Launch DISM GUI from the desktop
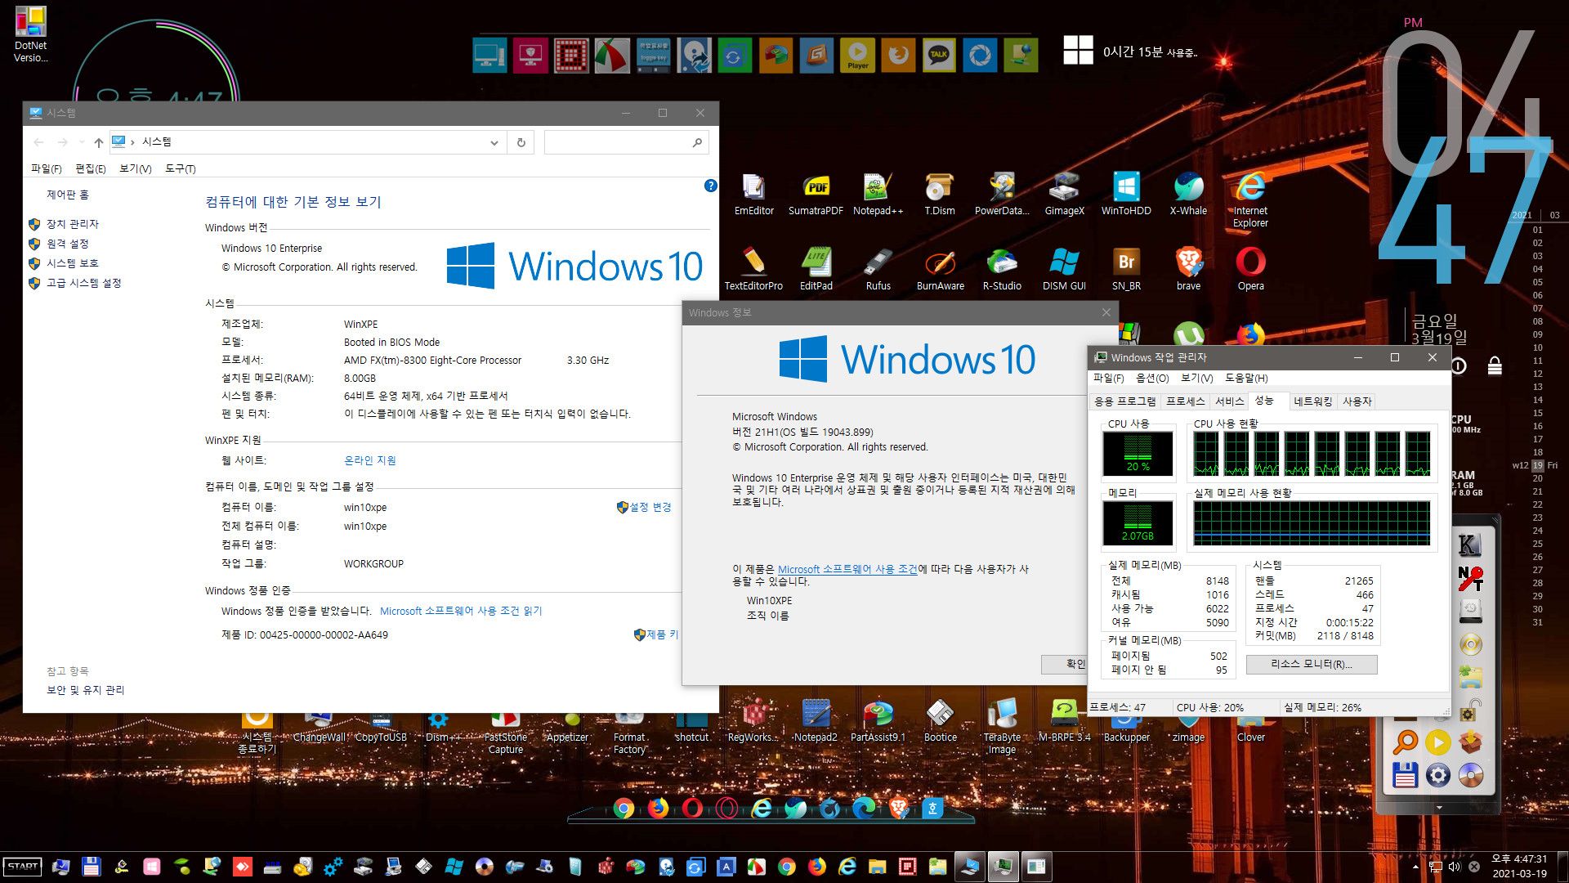The height and width of the screenshot is (883, 1569). point(1064,270)
